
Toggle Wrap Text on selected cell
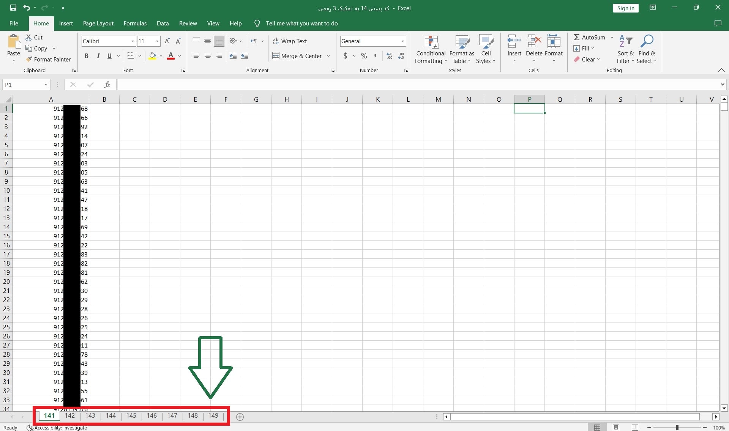(x=290, y=41)
